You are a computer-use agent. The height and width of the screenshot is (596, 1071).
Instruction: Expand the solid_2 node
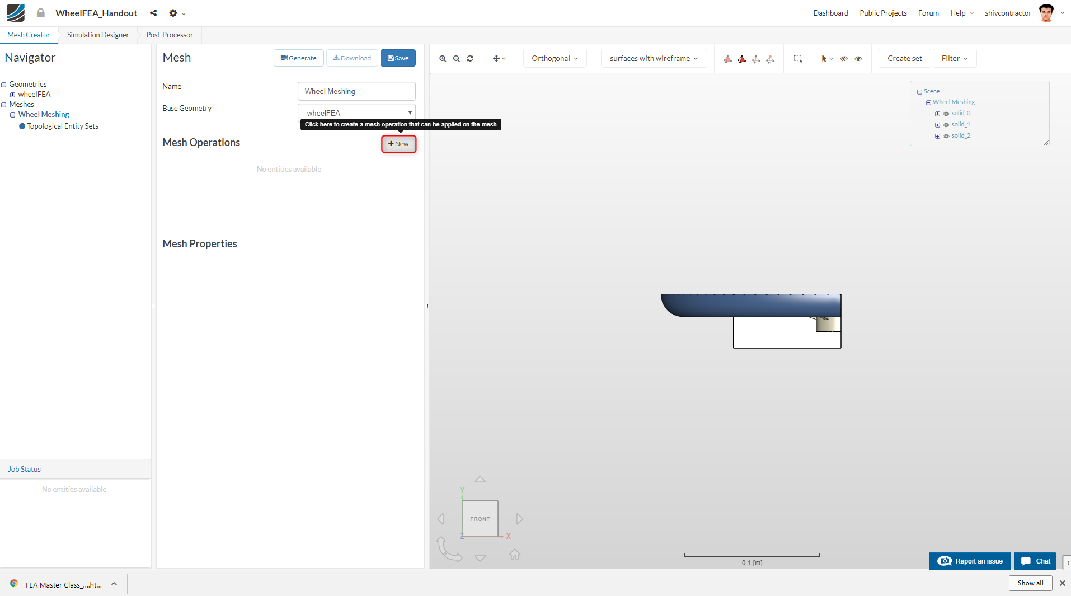(937, 136)
